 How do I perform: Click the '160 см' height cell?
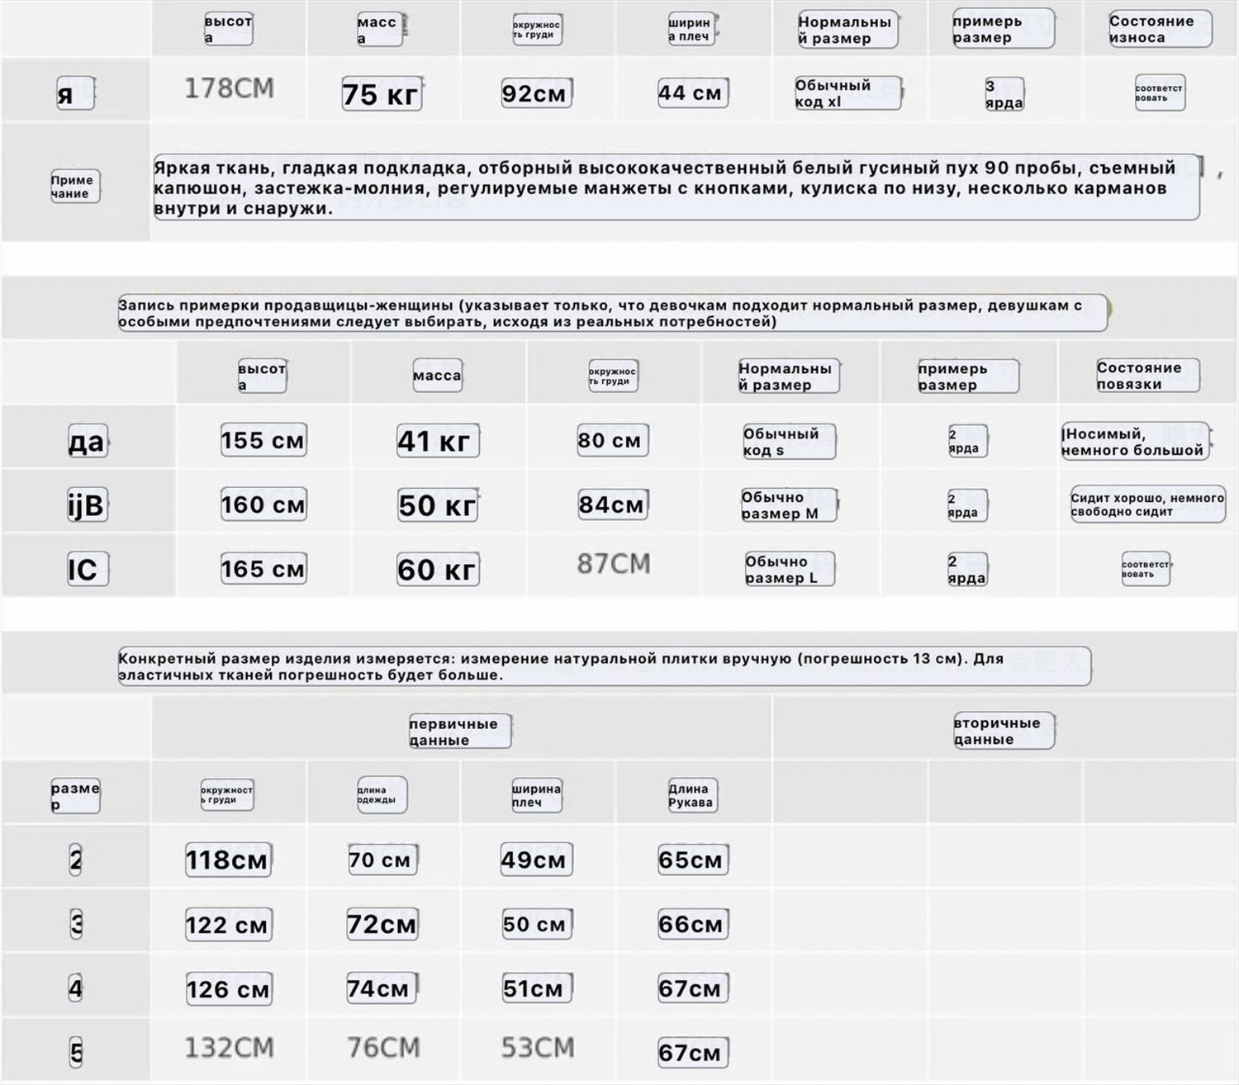pos(263,505)
